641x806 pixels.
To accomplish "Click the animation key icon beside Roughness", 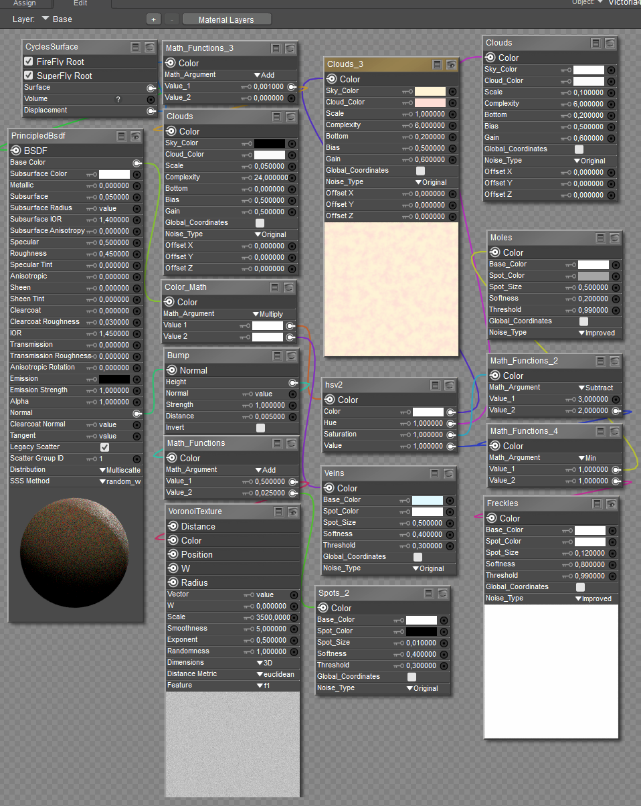I will 92,254.
